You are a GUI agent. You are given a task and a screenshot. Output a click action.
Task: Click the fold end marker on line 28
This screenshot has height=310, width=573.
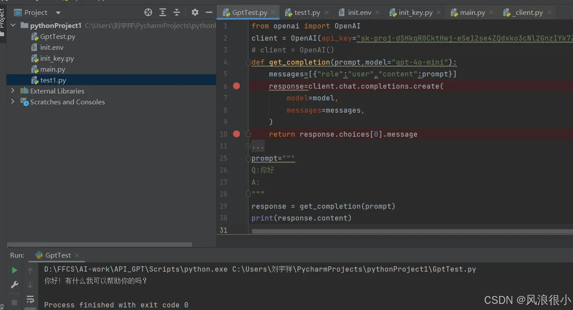248,194
